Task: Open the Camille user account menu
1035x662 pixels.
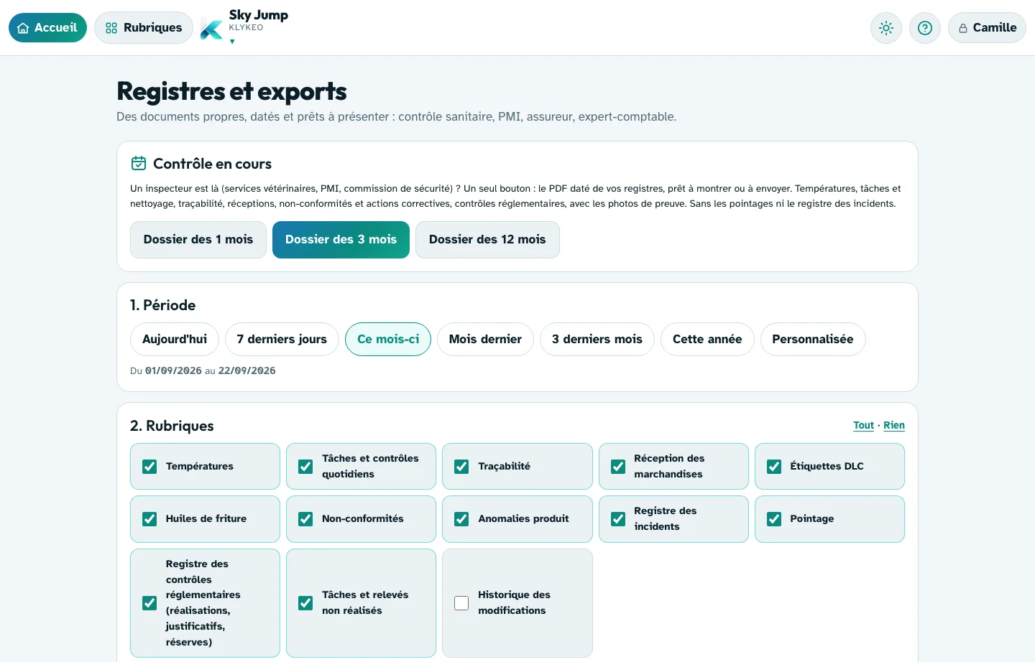Action: (x=987, y=28)
